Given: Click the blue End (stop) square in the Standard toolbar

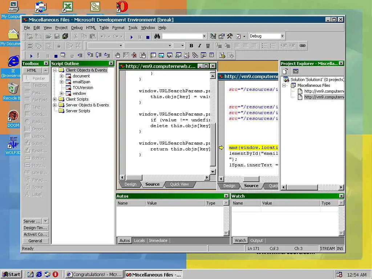Looking at the screenshot, I should [x=148, y=37].
